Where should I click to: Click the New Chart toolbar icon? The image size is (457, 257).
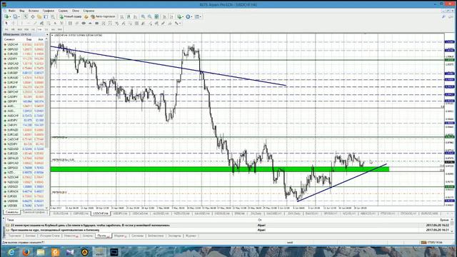tap(6, 16)
